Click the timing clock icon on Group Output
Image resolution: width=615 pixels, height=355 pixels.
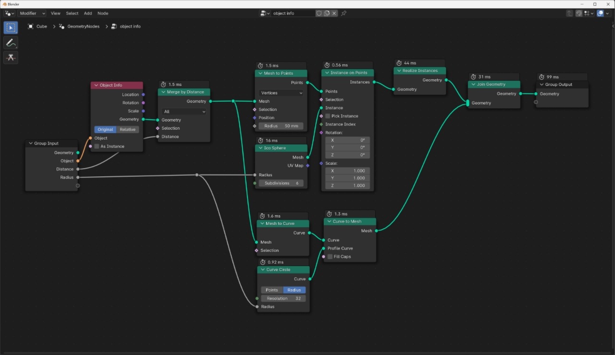542,77
